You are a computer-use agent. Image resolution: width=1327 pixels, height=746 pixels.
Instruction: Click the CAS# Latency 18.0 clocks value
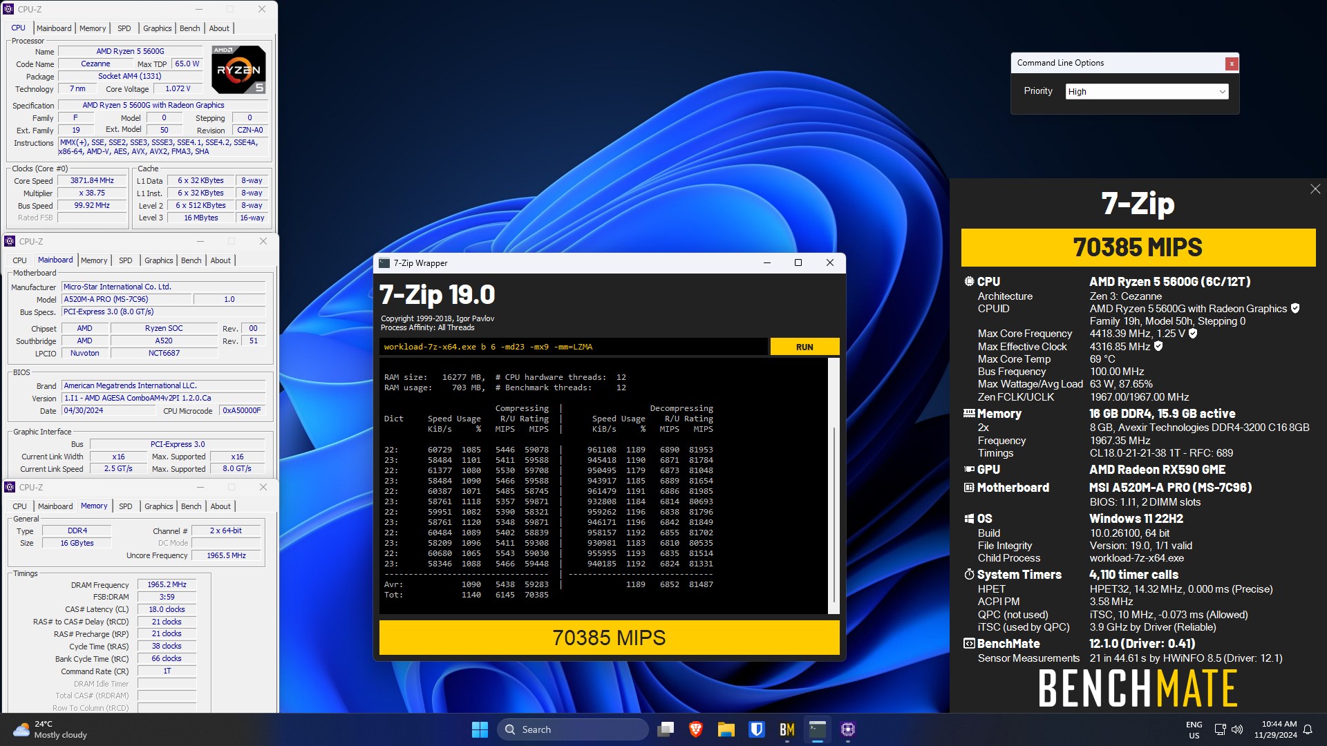point(167,609)
